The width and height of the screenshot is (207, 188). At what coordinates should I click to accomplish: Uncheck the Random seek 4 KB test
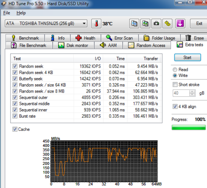tap(15, 72)
